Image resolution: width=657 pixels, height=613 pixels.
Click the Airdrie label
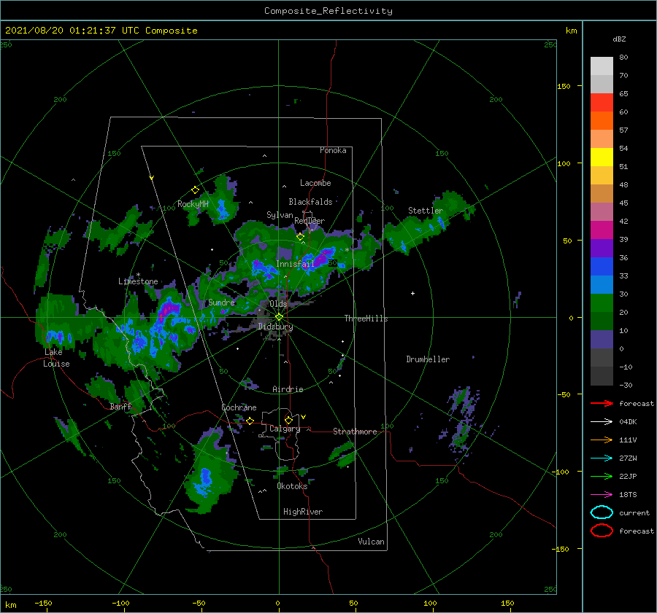288,389
